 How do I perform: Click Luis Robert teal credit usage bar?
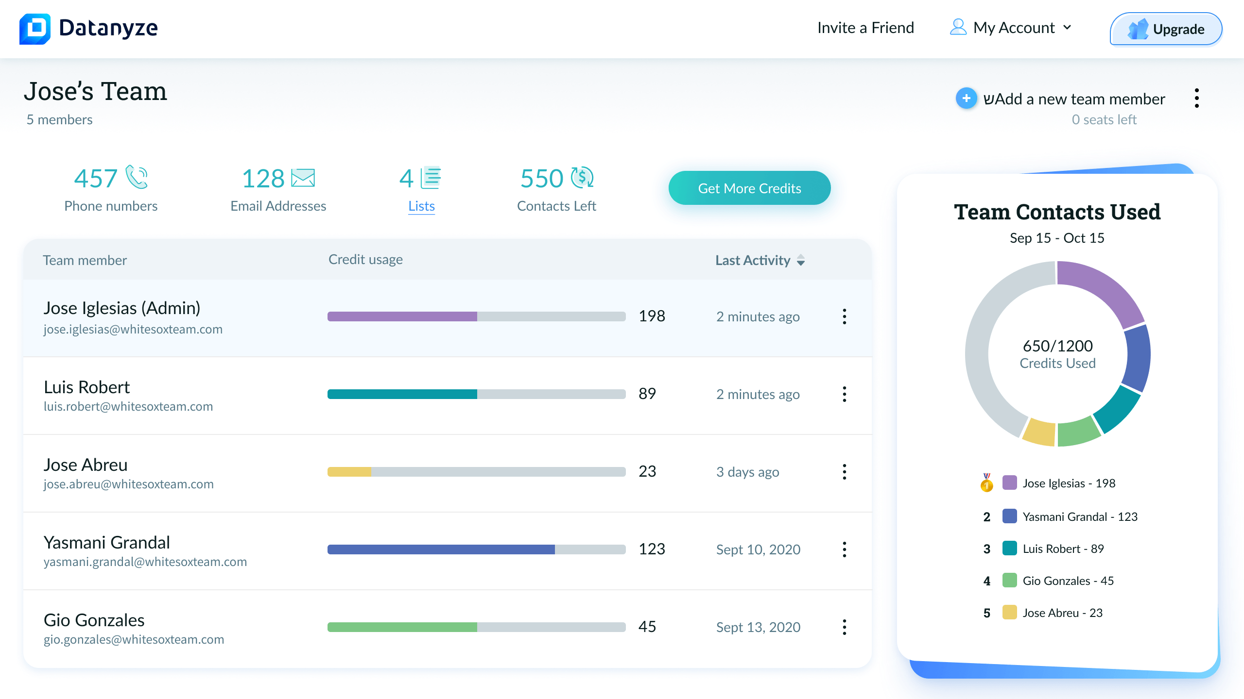pyautogui.click(x=402, y=394)
